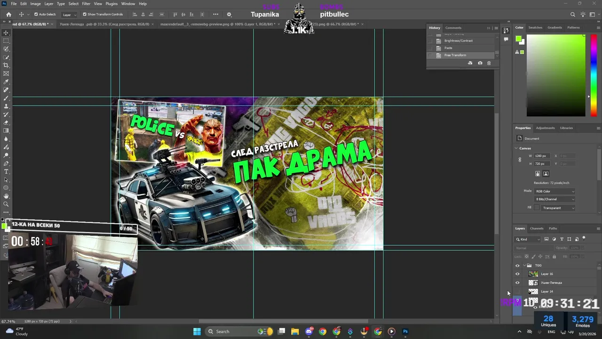Select the Blur tool
Screen dimensions: 602x339
tap(6, 139)
